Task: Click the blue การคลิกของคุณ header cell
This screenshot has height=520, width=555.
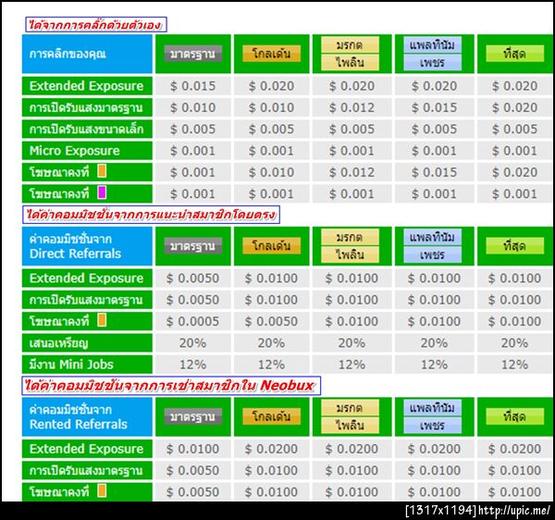Action: 87,54
